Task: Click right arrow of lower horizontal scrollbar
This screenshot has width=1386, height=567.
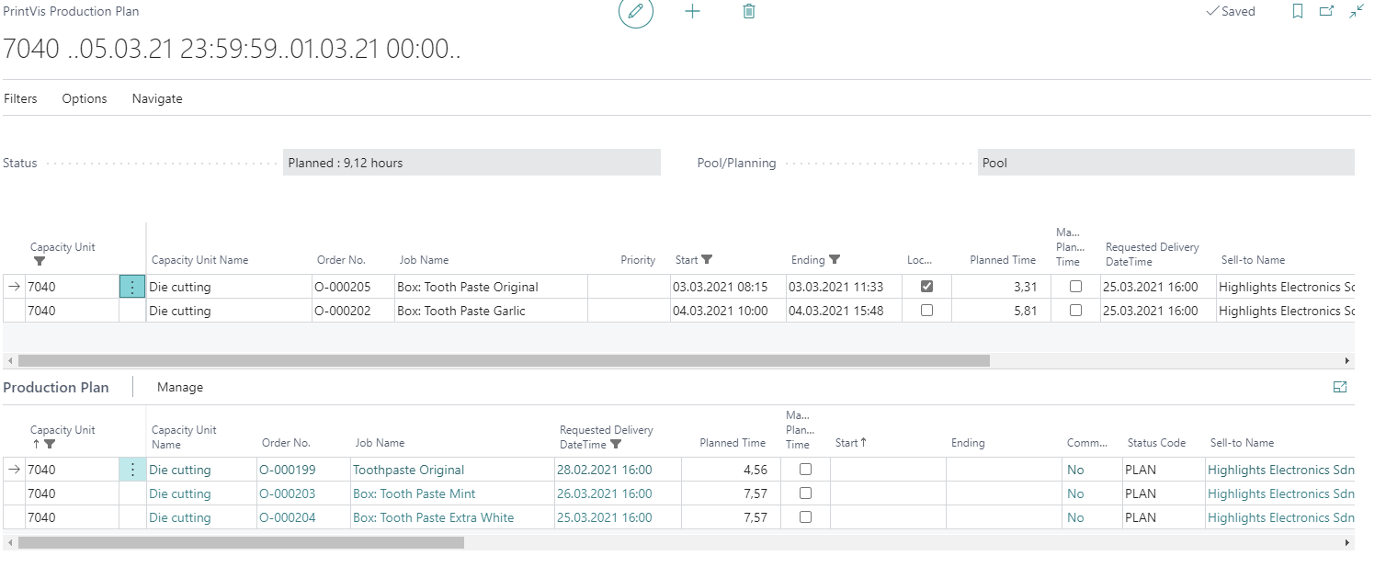Action: (1348, 543)
